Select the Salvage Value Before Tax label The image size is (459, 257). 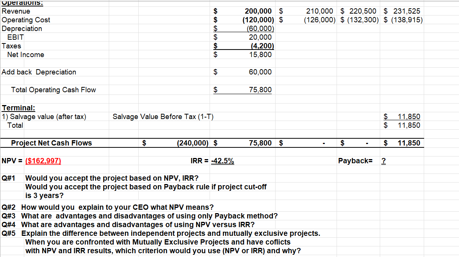coord(158,116)
